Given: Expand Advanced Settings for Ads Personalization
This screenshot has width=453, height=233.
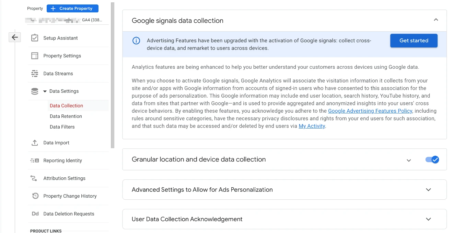Looking at the screenshot, I should (428, 190).
